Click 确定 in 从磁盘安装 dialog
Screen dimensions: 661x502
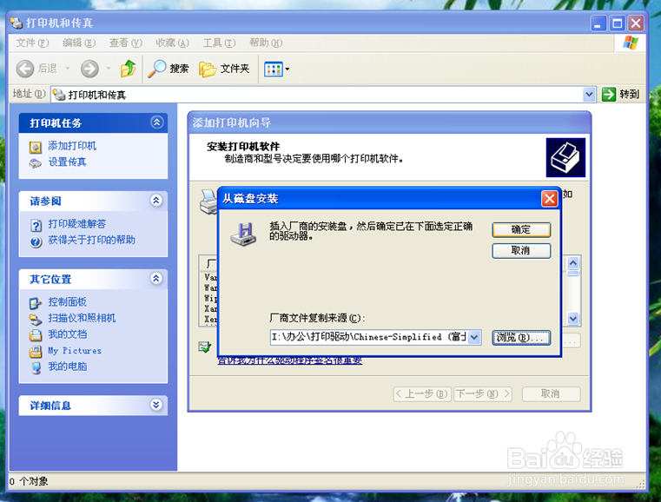(521, 229)
